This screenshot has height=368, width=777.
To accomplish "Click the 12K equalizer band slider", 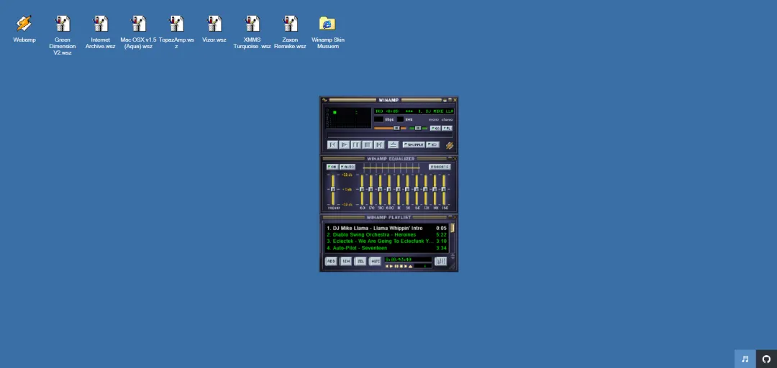I will tap(426, 189).
